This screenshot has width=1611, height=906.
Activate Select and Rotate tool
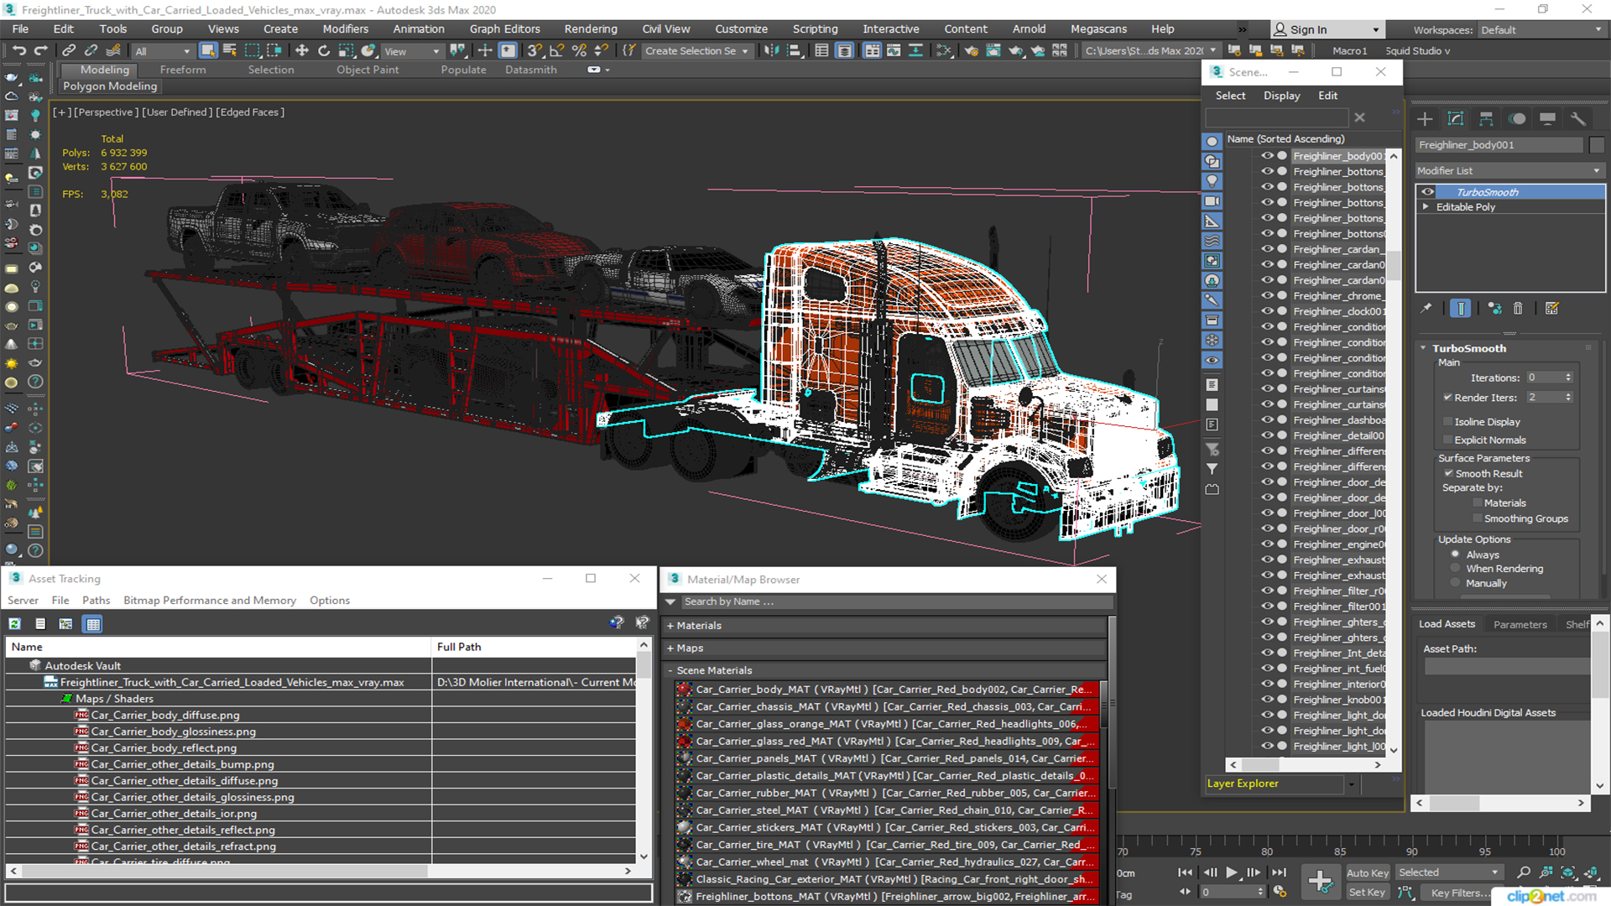pyautogui.click(x=324, y=51)
